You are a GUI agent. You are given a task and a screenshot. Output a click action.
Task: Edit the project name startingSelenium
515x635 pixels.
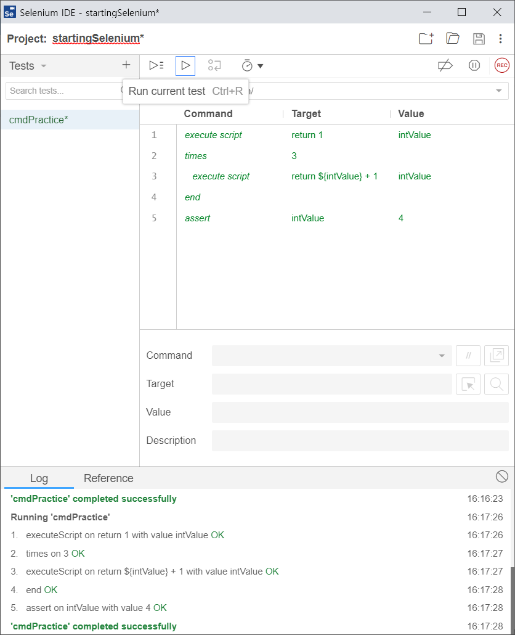pos(96,38)
